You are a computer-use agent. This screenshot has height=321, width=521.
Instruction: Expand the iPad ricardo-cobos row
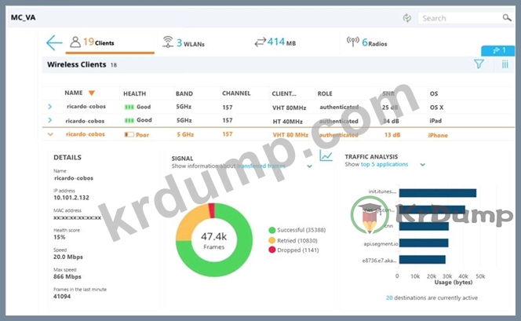[x=50, y=120]
